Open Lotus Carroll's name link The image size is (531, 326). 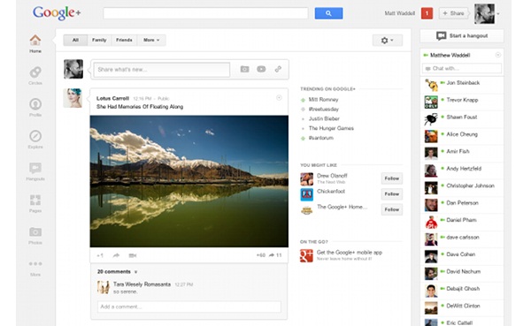pos(112,98)
